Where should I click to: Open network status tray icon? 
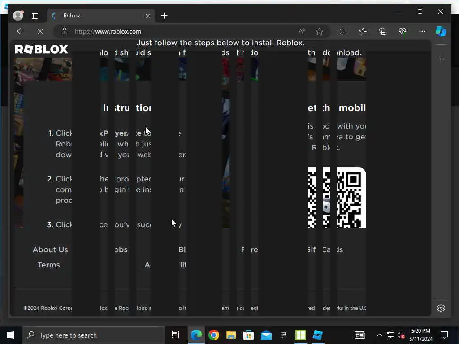tap(390, 335)
